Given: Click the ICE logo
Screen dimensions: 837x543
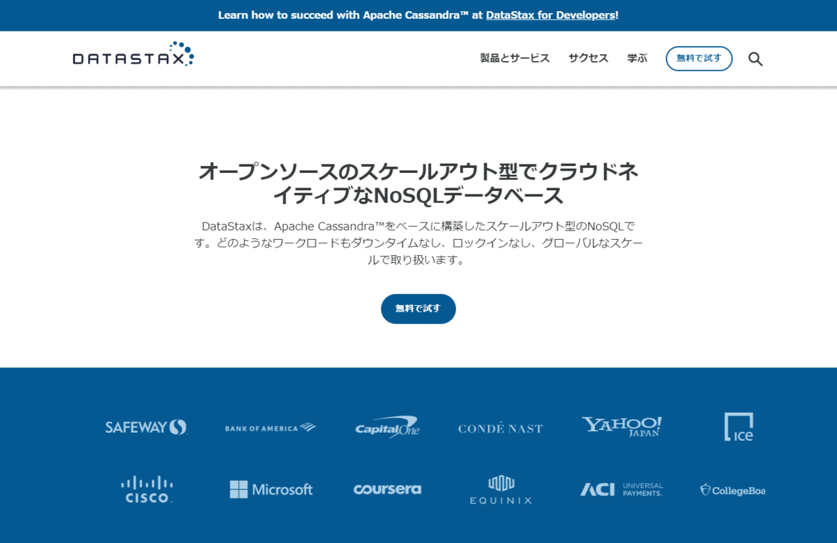Looking at the screenshot, I should click(739, 427).
